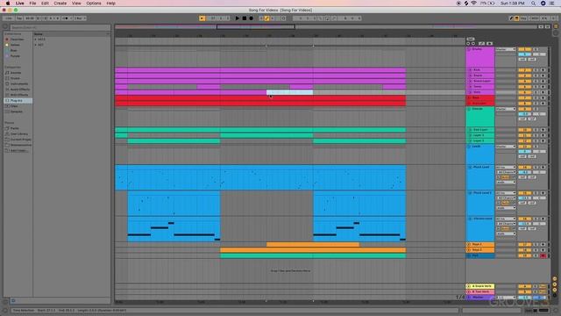This screenshot has width=561, height=316.
Task: Click the Tap tempo button
Action: (x=19, y=18)
